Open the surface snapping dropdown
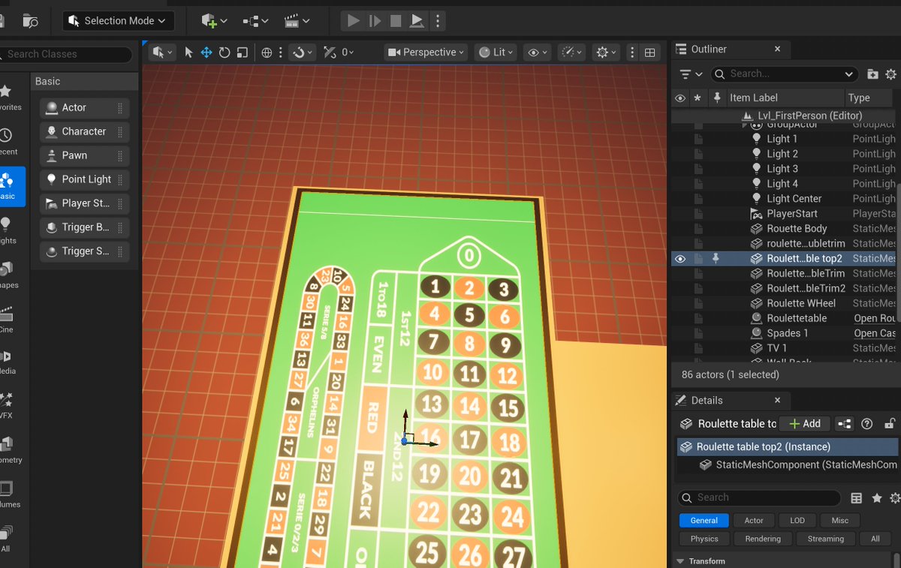The width and height of the screenshot is (901, 568). pos(303,52)
